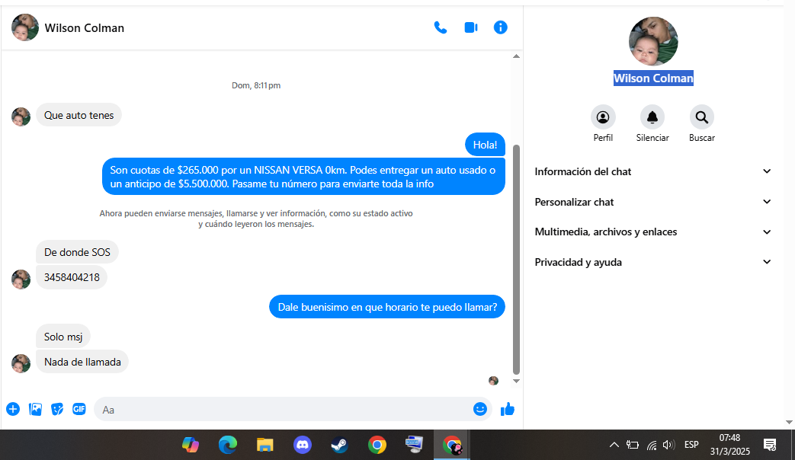Choose a sticker from sticker picker
The height and width of the screenshot is (460, 795).
[57, 409]
